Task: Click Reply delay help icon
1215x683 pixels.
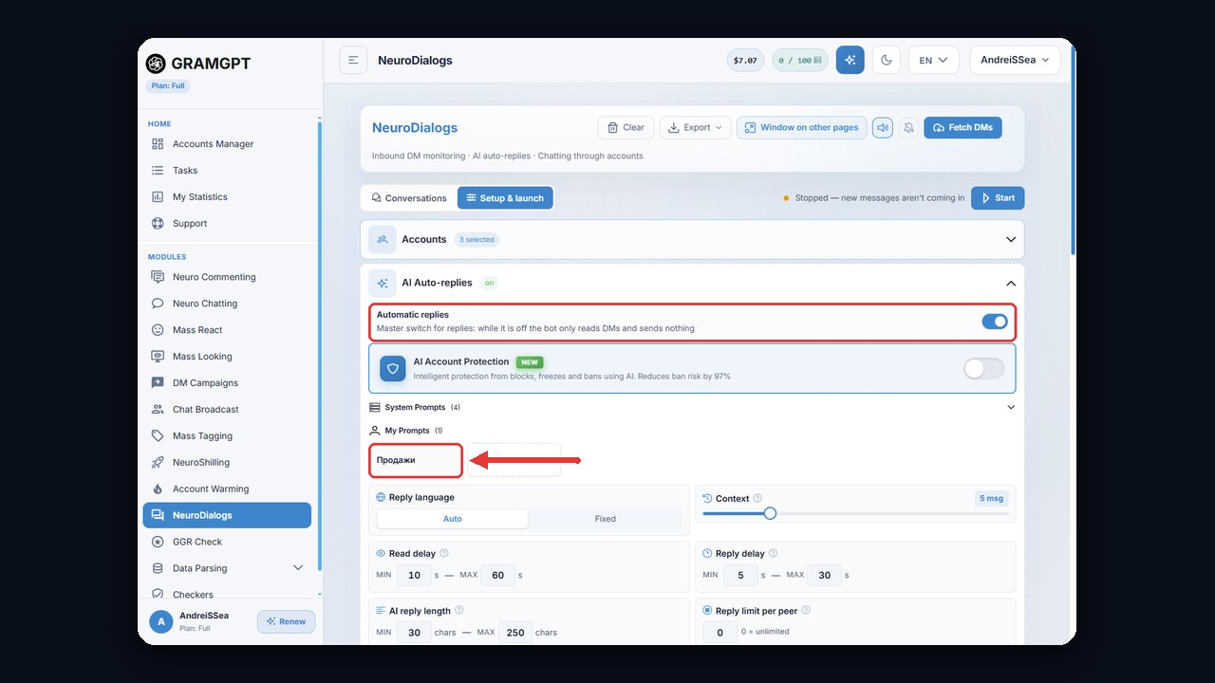Action: tap(774, 553)
